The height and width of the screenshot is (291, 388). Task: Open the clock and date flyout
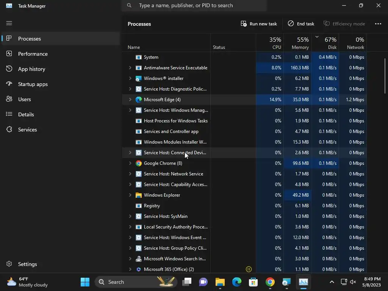pyautogui.click(x=371, y=282)
